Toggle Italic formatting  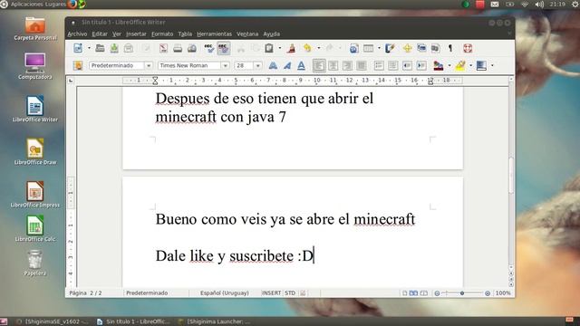coord(287,65)
